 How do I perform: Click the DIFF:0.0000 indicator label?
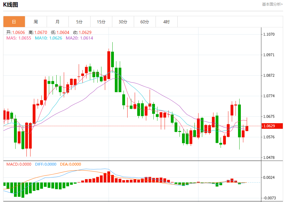[46, 164]
